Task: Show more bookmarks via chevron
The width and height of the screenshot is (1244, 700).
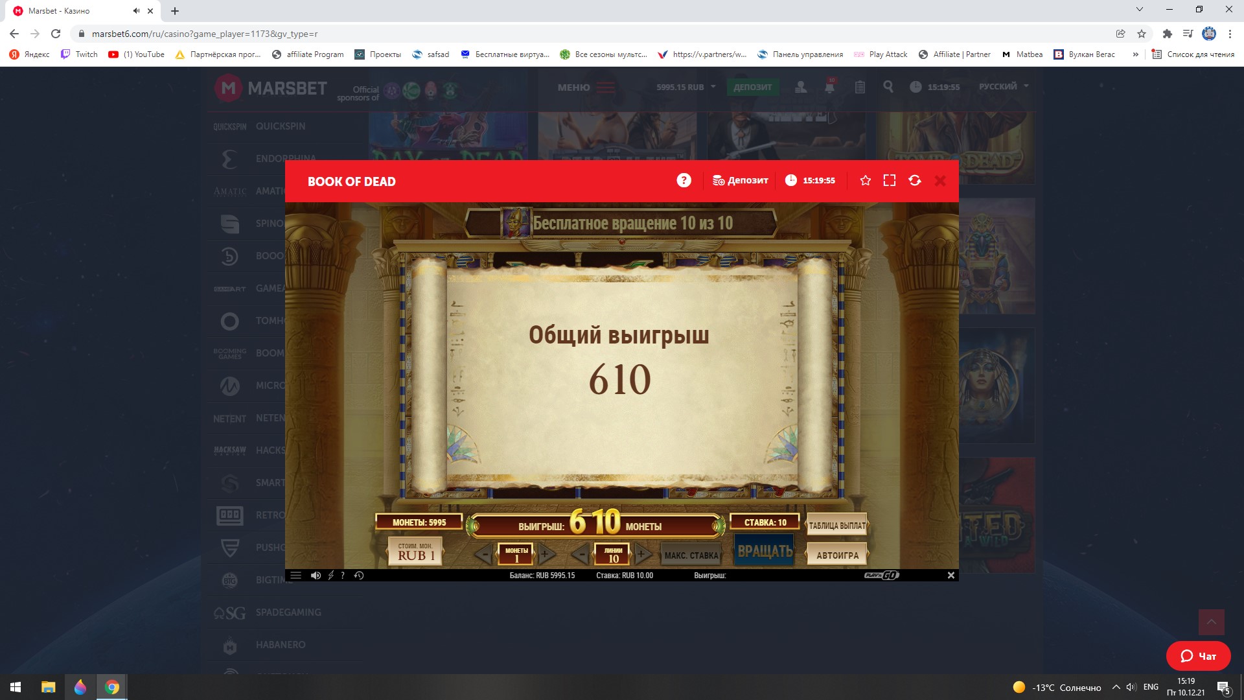Action: (x=1135, y=54)
